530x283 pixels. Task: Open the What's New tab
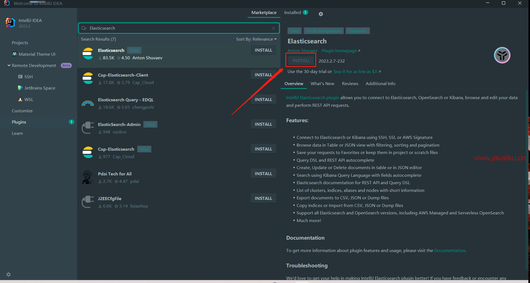(323, 84)
